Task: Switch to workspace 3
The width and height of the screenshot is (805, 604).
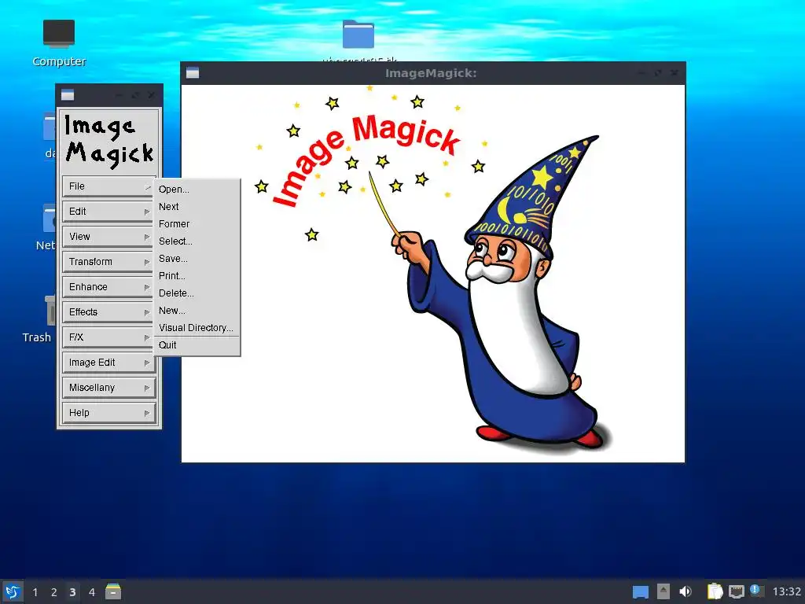Action: tap(72, 592)
